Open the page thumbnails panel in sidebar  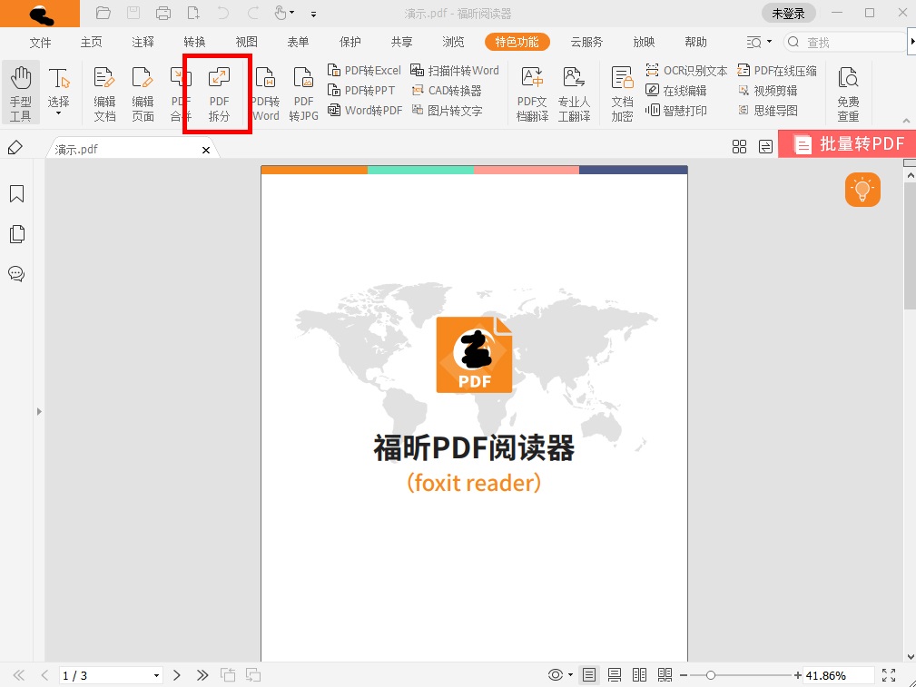pyautogui.click(x=17, y=233)
